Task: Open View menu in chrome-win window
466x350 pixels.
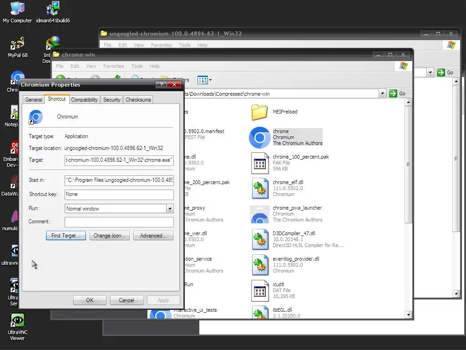Action: 91,66
